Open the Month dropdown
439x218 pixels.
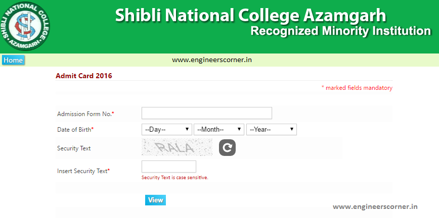coord(219,130)
